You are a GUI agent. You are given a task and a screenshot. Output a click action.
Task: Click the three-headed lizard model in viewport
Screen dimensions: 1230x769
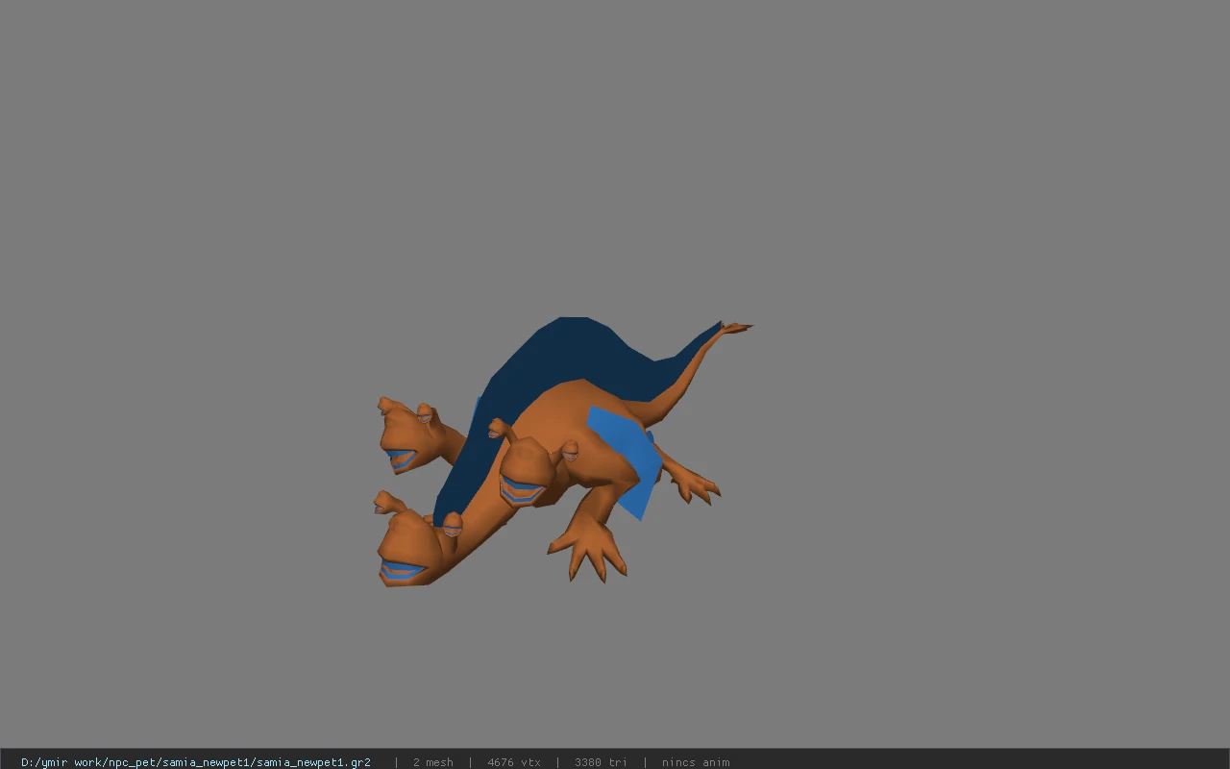pos(562,452)
